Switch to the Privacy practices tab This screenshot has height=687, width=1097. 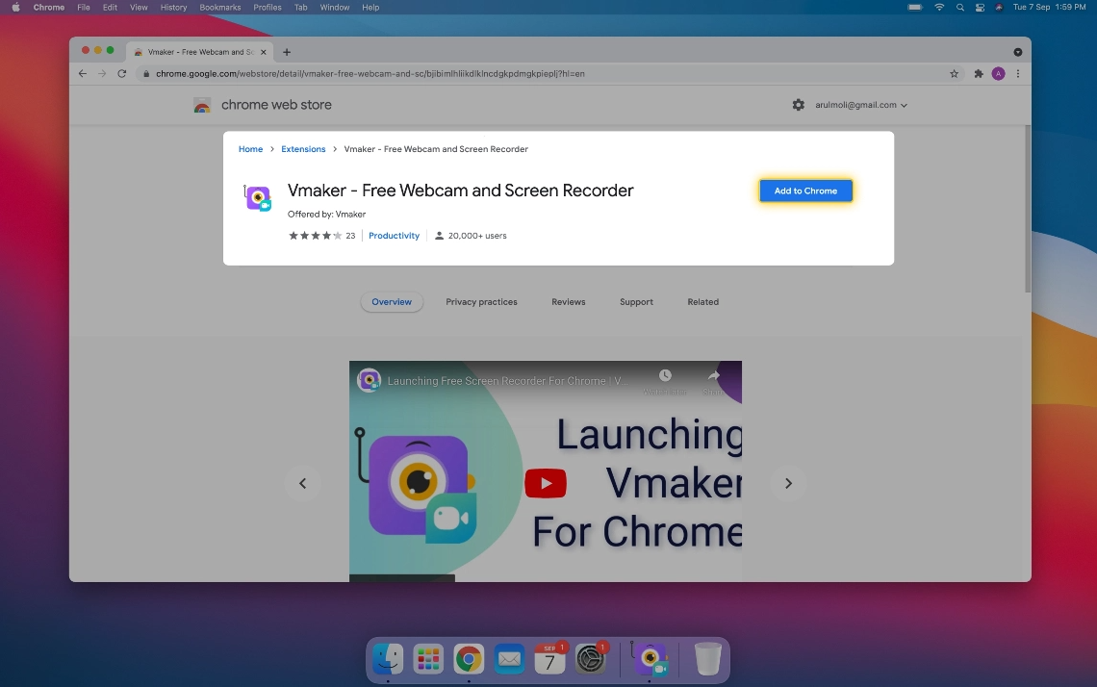pos(481,302)
